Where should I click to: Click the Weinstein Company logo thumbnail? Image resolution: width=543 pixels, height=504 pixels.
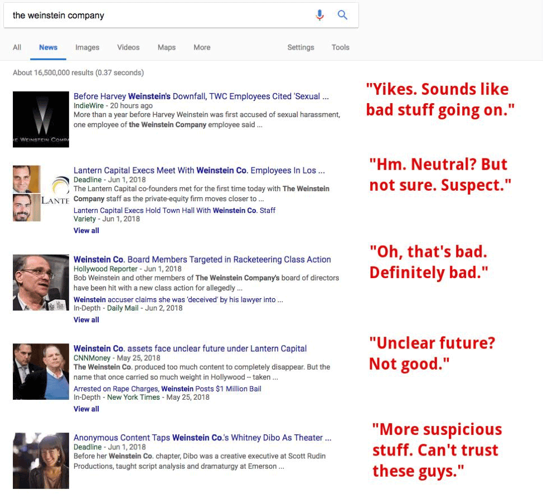click(41, 119)
